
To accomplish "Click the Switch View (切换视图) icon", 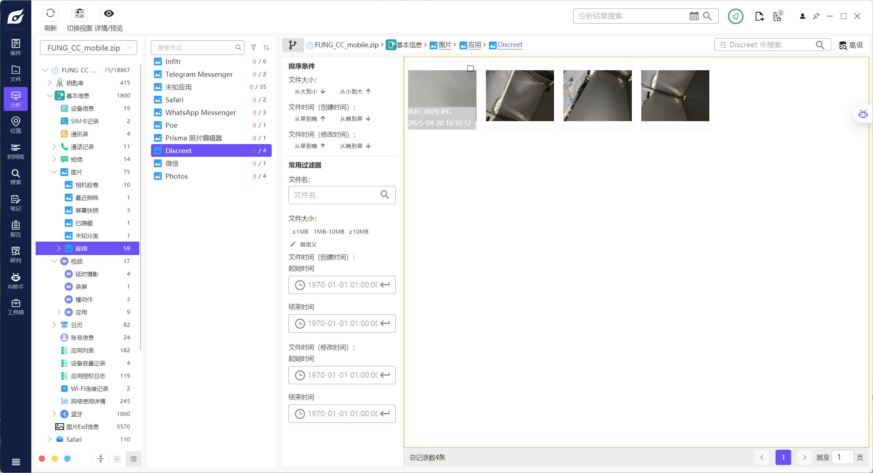I will pos(79,14).
